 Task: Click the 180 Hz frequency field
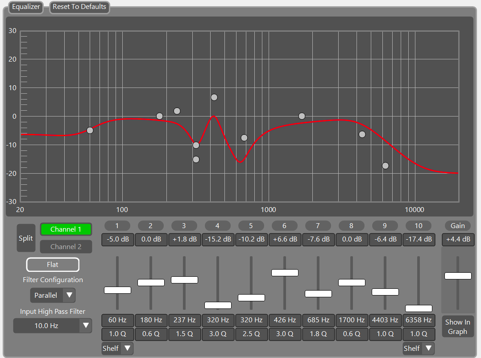151,320
